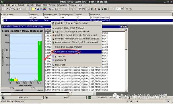
Task: Click the info query toolbar icon
Action: pyautogui.click(x=10, y=9)
